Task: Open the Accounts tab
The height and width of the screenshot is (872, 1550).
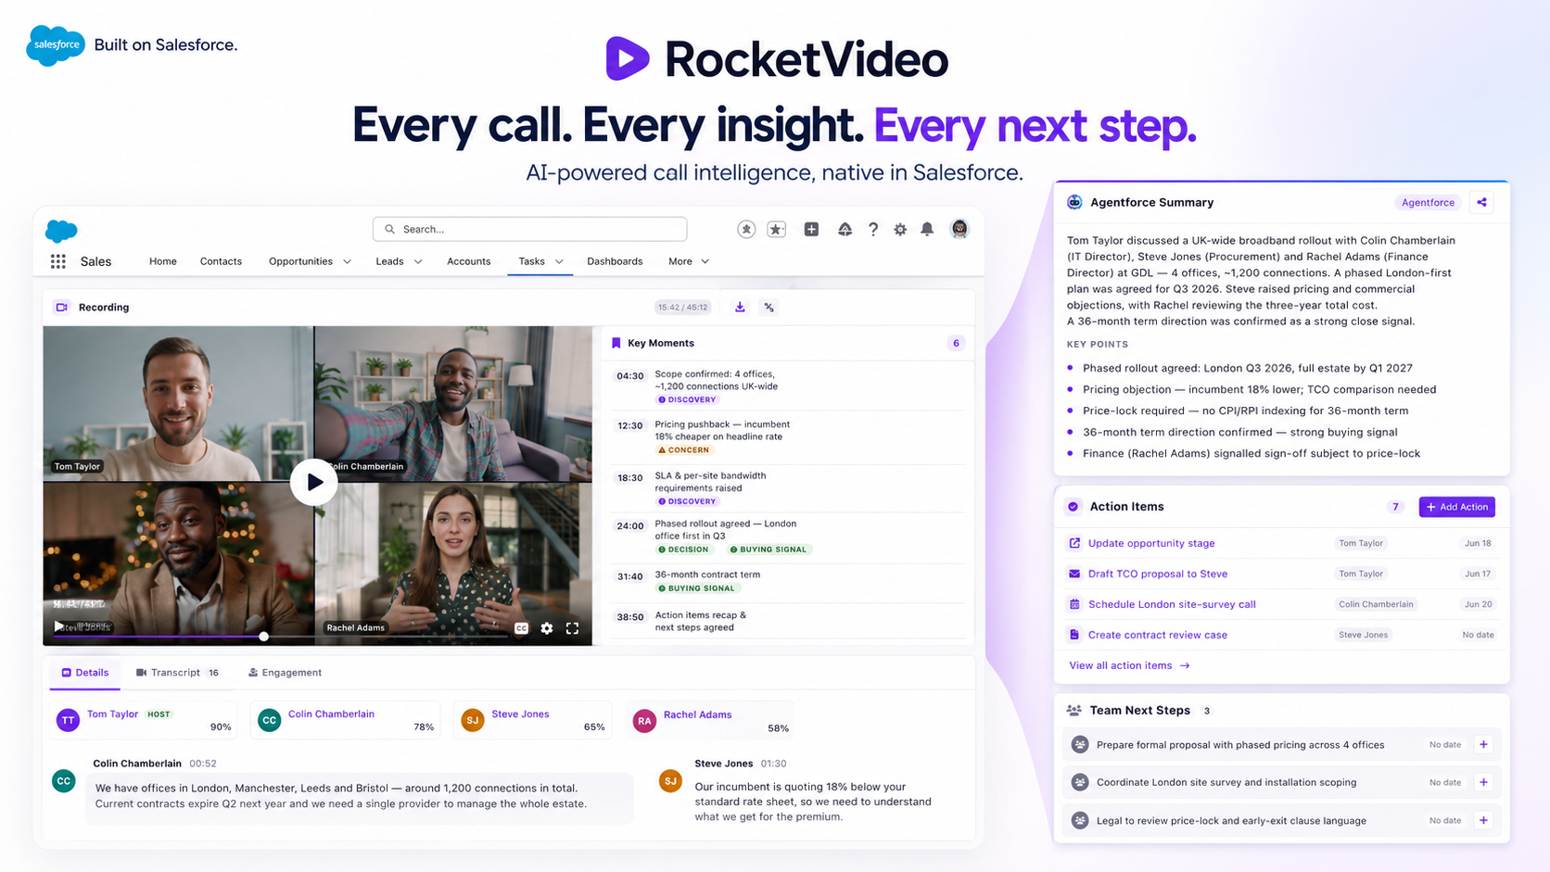Action: point(468,261)
